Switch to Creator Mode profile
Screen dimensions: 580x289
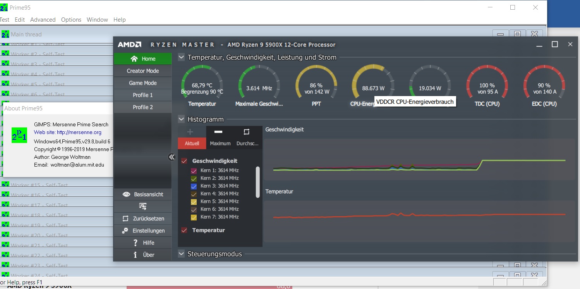(x=142, y=71)
